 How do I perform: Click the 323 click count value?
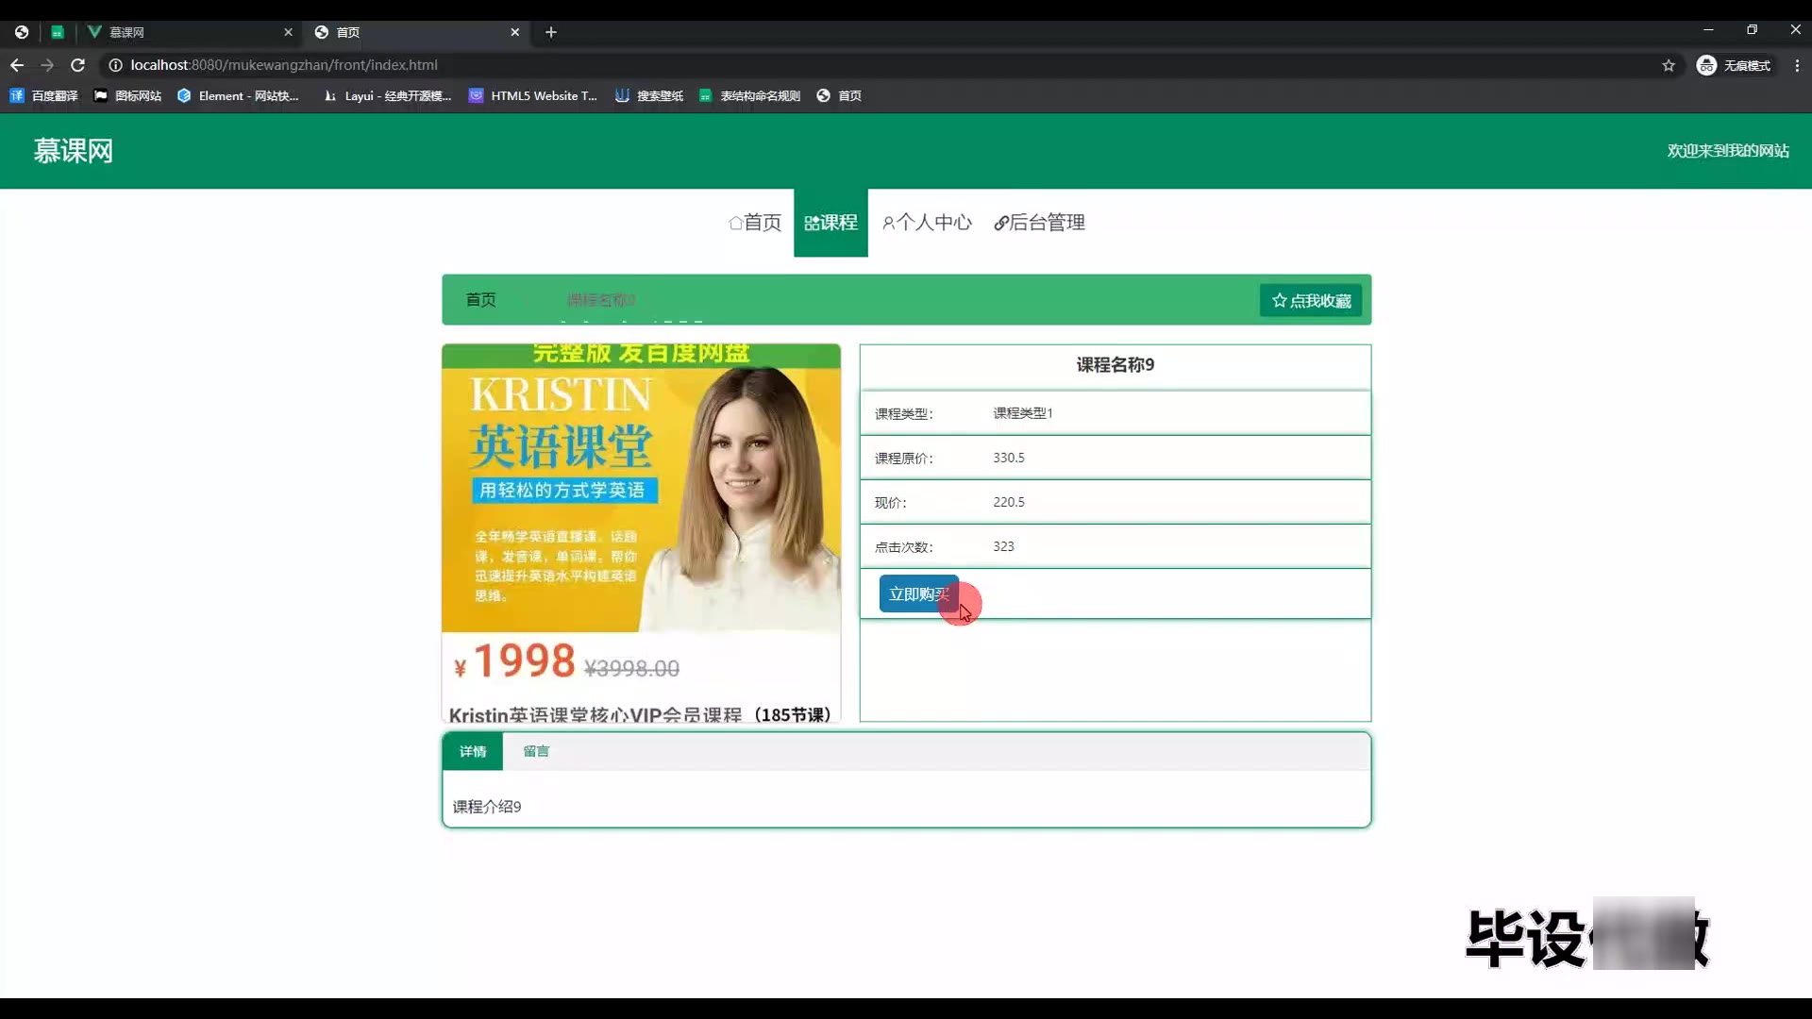pyautogui.click(x=1003, y=546)
